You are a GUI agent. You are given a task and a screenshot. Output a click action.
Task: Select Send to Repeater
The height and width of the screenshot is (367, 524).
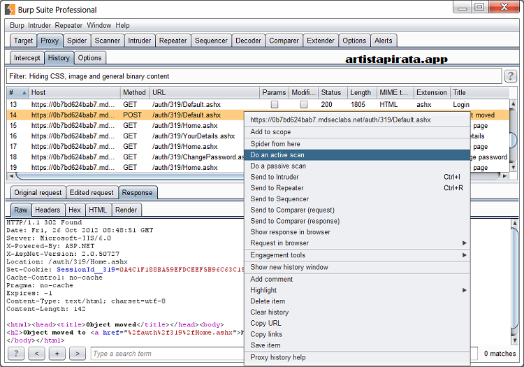click(357, 188)
